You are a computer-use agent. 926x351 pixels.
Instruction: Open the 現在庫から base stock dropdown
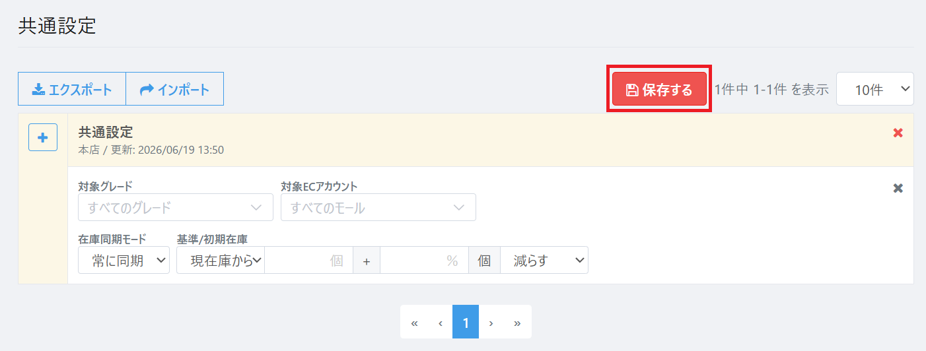coord(221,260)
